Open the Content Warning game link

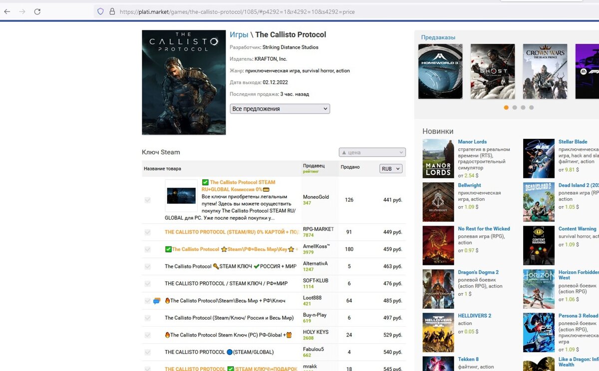click(578, 229)
